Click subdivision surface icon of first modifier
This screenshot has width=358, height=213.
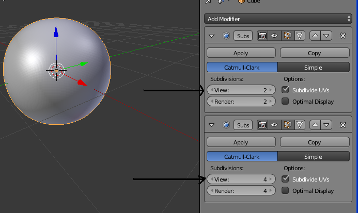(226, 36)
